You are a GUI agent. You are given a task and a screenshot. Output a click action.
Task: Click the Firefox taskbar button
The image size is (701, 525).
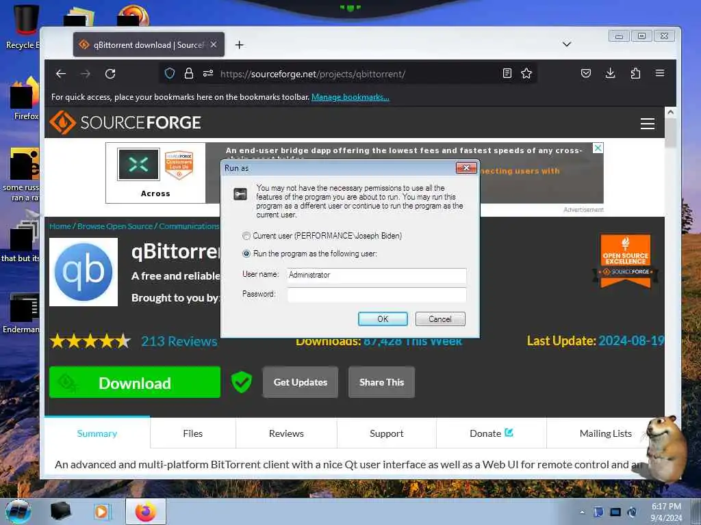pyautogui.click(x=146, y=511)
